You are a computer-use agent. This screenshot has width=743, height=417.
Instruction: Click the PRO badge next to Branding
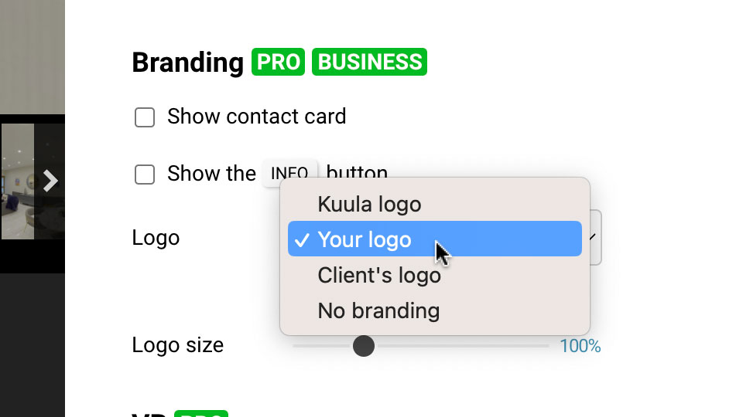coord(278,62)
